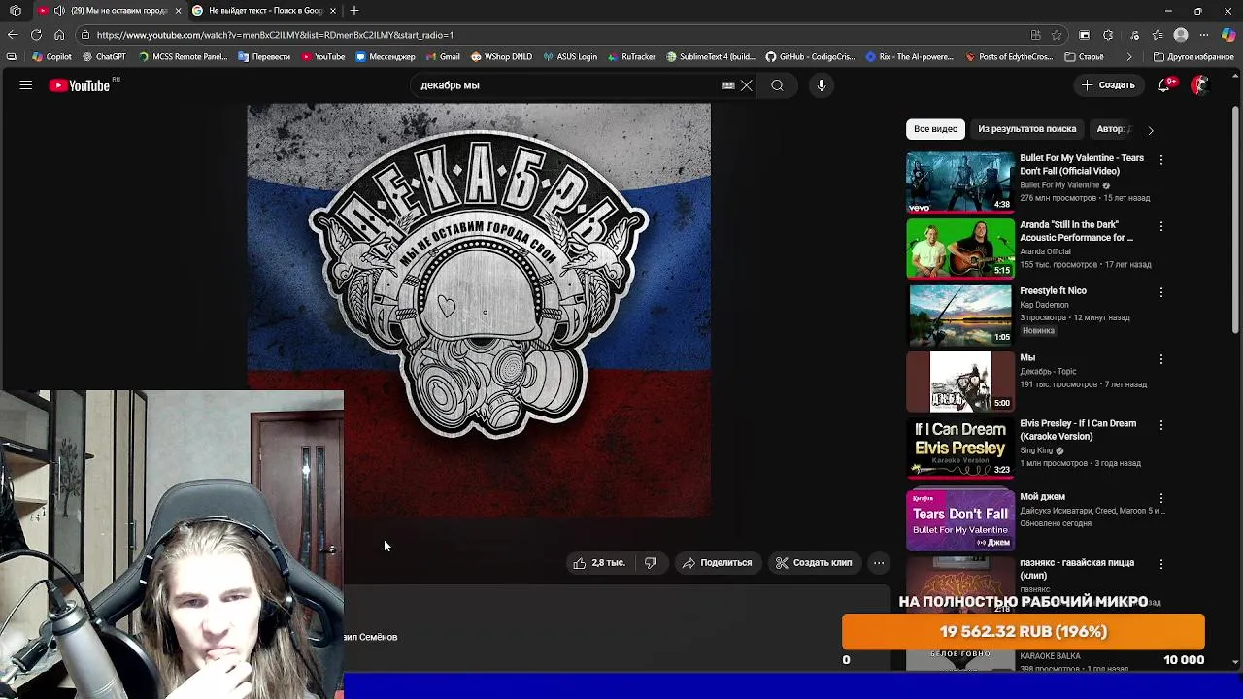Close the Google search tab
The image size is (1243, 699).
(x=333, y=11)
